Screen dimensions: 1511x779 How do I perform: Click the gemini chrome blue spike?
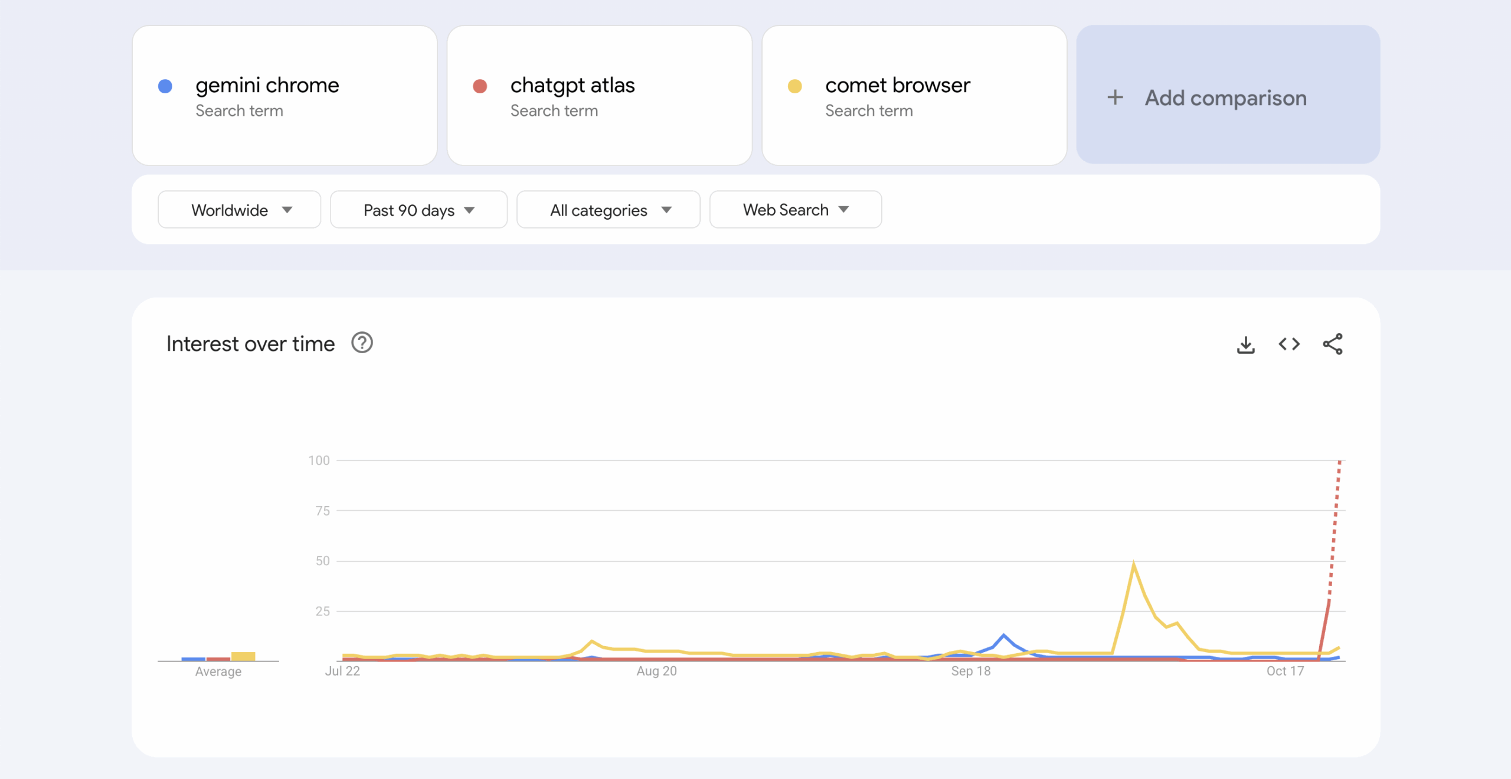(1003, 636)
